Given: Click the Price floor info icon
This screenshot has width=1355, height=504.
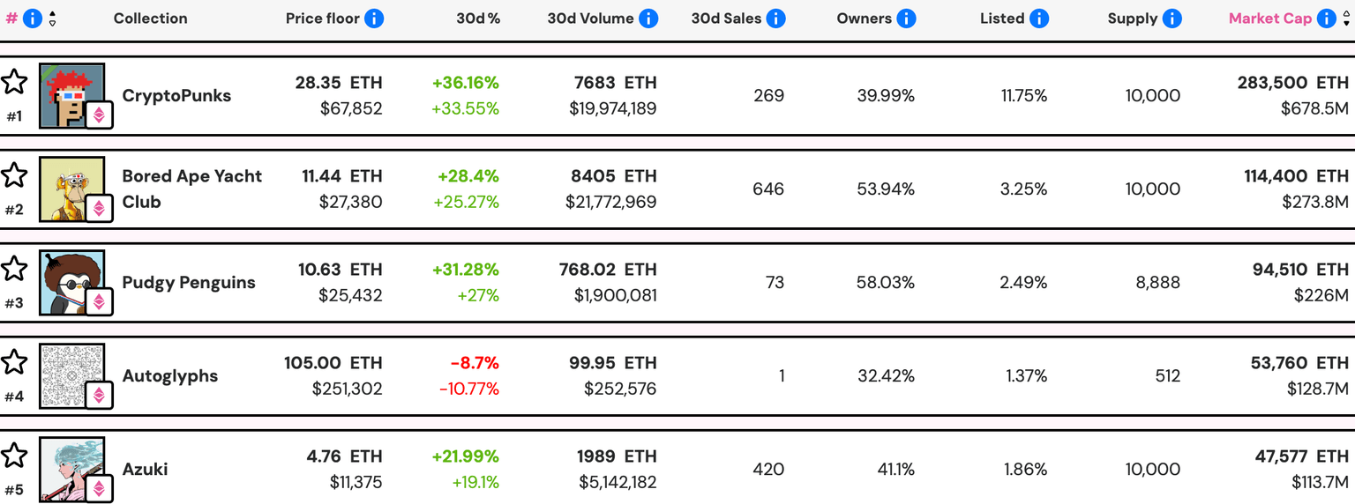Looking at the screenshot, I should 374,19.
